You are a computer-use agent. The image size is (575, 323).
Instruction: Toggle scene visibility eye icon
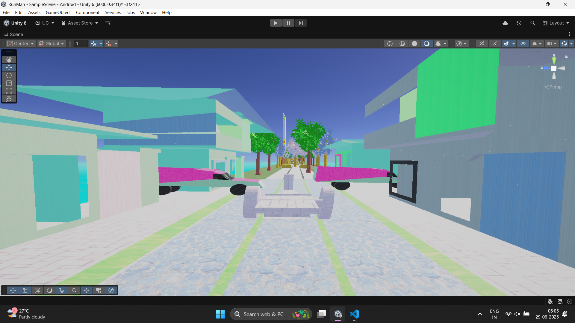(x=523, y=44)
